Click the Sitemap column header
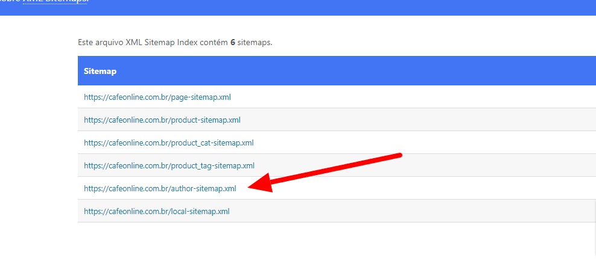 click(x=100, y=71)
